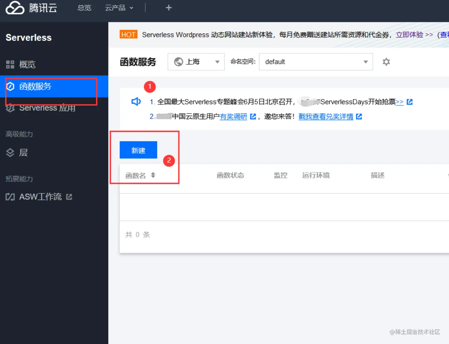The image size is (449, 344).
Task: Open the 戳我查看兑奖详情 link
Action: [326, 117]
